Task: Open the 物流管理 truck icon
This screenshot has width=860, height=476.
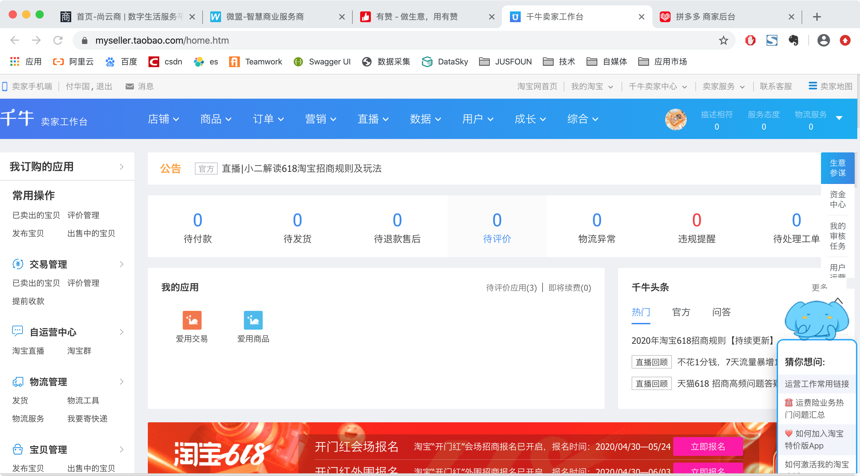Action: (x=17, y=382)
